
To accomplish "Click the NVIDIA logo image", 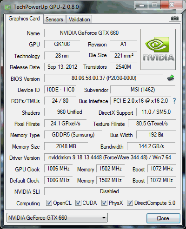I will [158, 49].
